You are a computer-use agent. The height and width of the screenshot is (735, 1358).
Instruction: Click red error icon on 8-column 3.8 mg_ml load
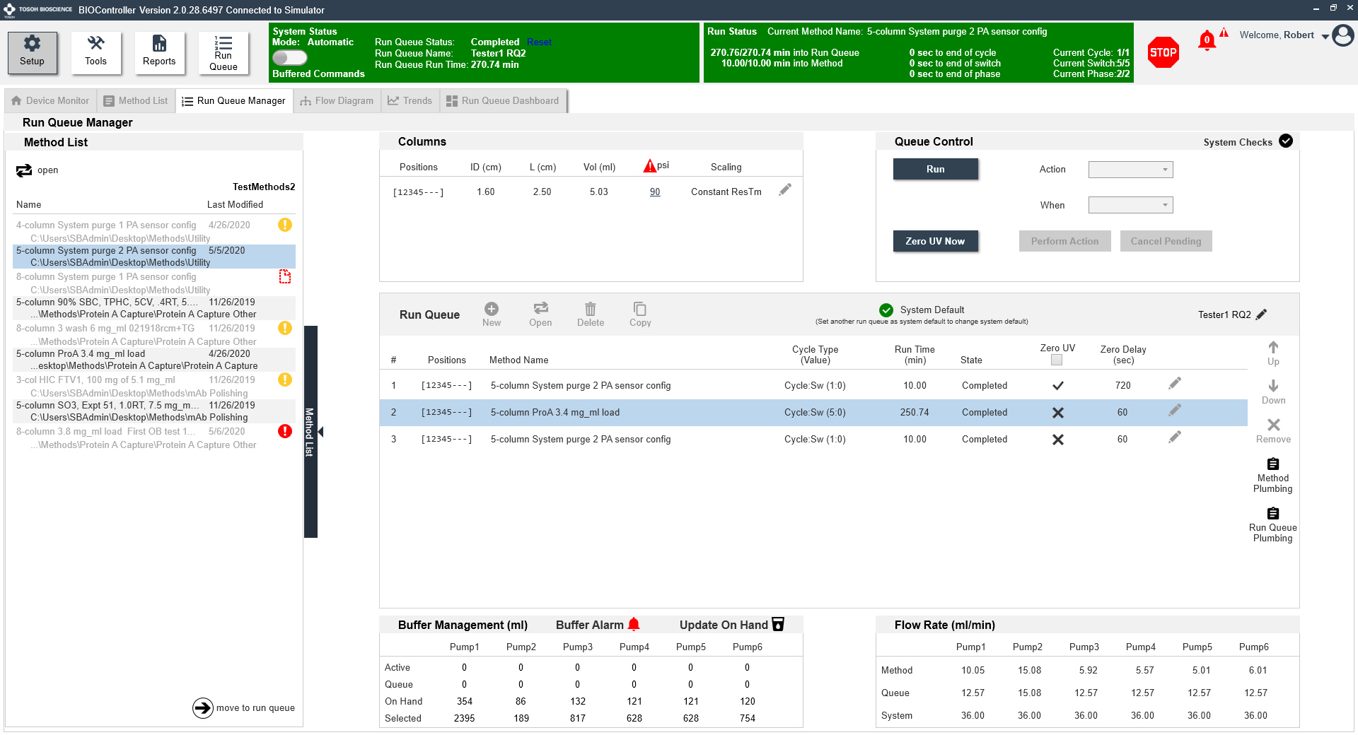pos(285,431)
